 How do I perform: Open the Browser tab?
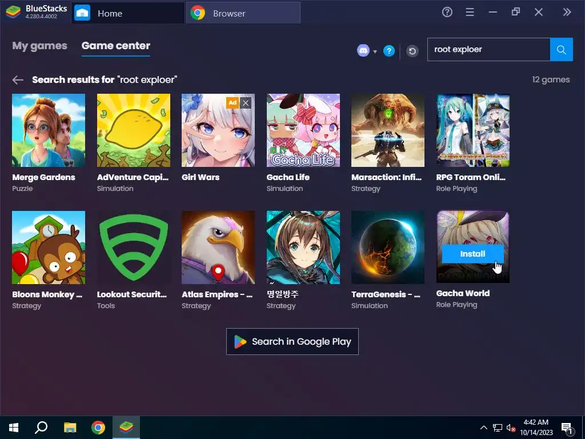243,13
